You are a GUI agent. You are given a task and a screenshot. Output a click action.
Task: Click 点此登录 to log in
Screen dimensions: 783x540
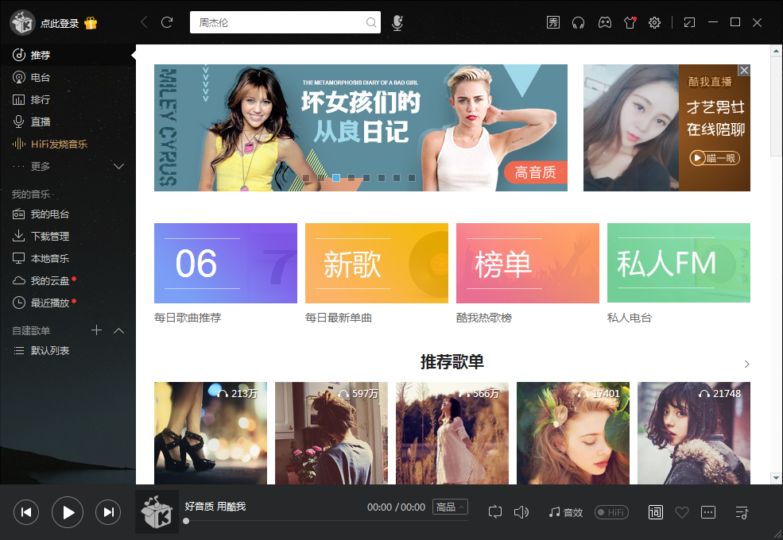coord(60,24)
